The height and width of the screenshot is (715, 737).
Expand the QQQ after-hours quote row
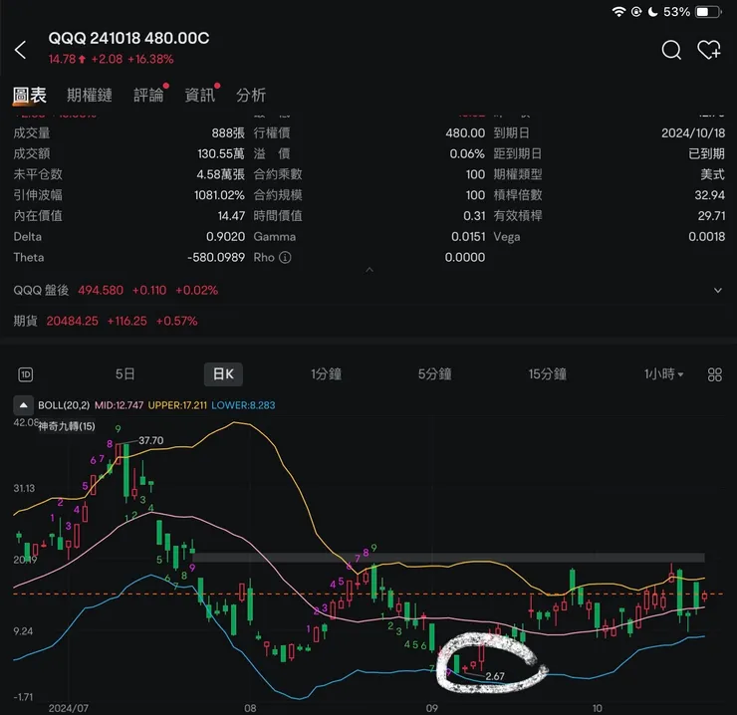(x=718, y=290)
